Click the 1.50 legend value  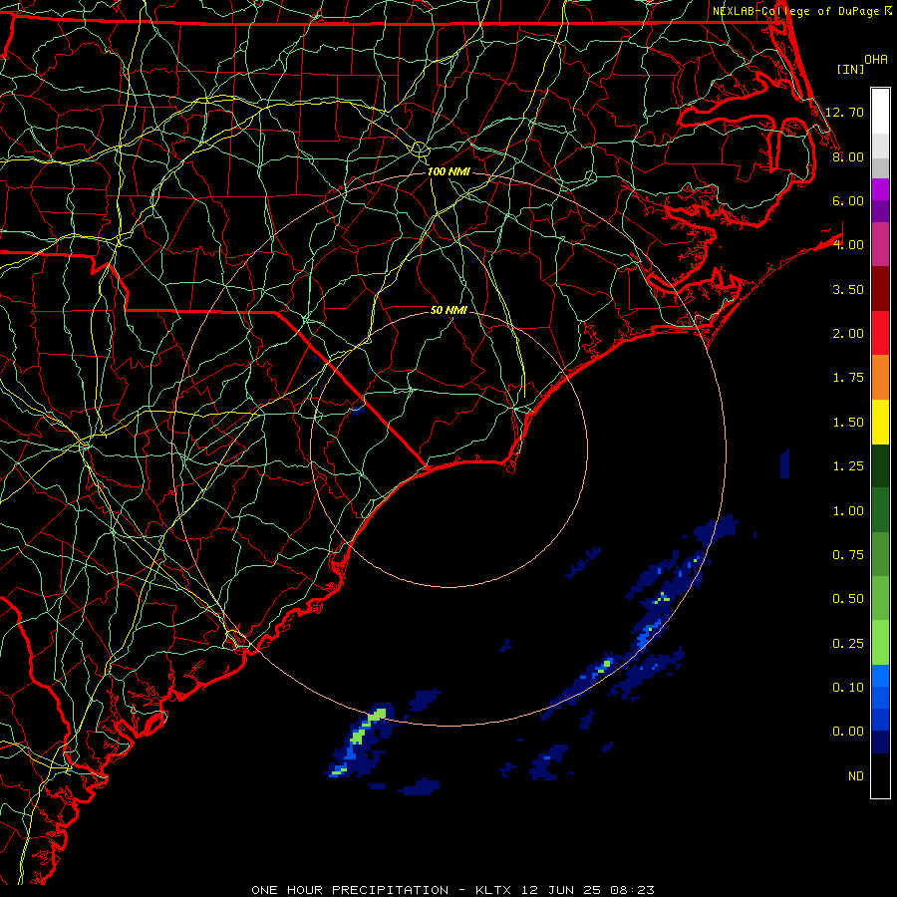(848, 423)
